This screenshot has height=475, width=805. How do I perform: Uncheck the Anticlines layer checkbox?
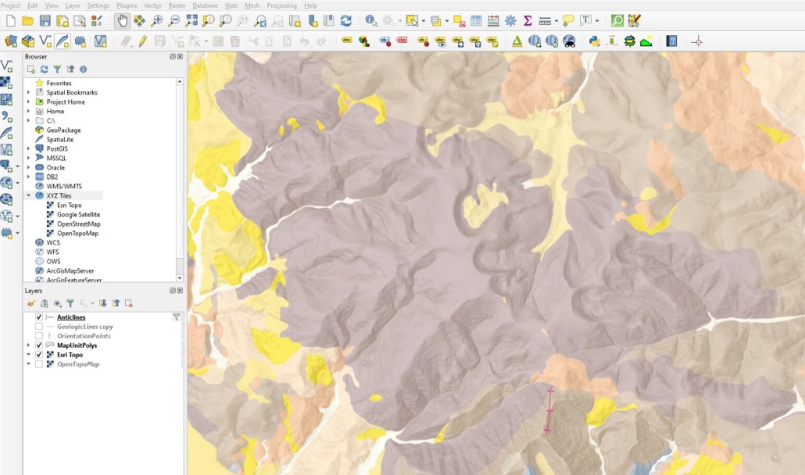pos(39,317)
